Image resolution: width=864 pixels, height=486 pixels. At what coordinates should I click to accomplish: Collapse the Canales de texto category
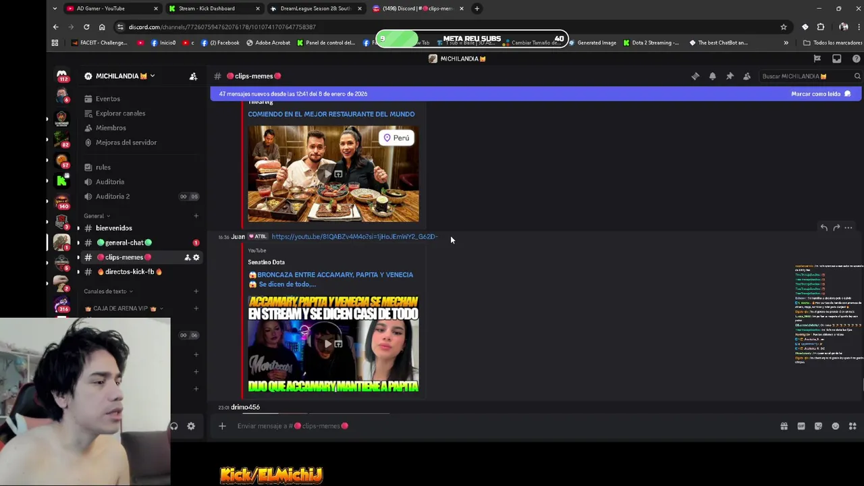108,292
